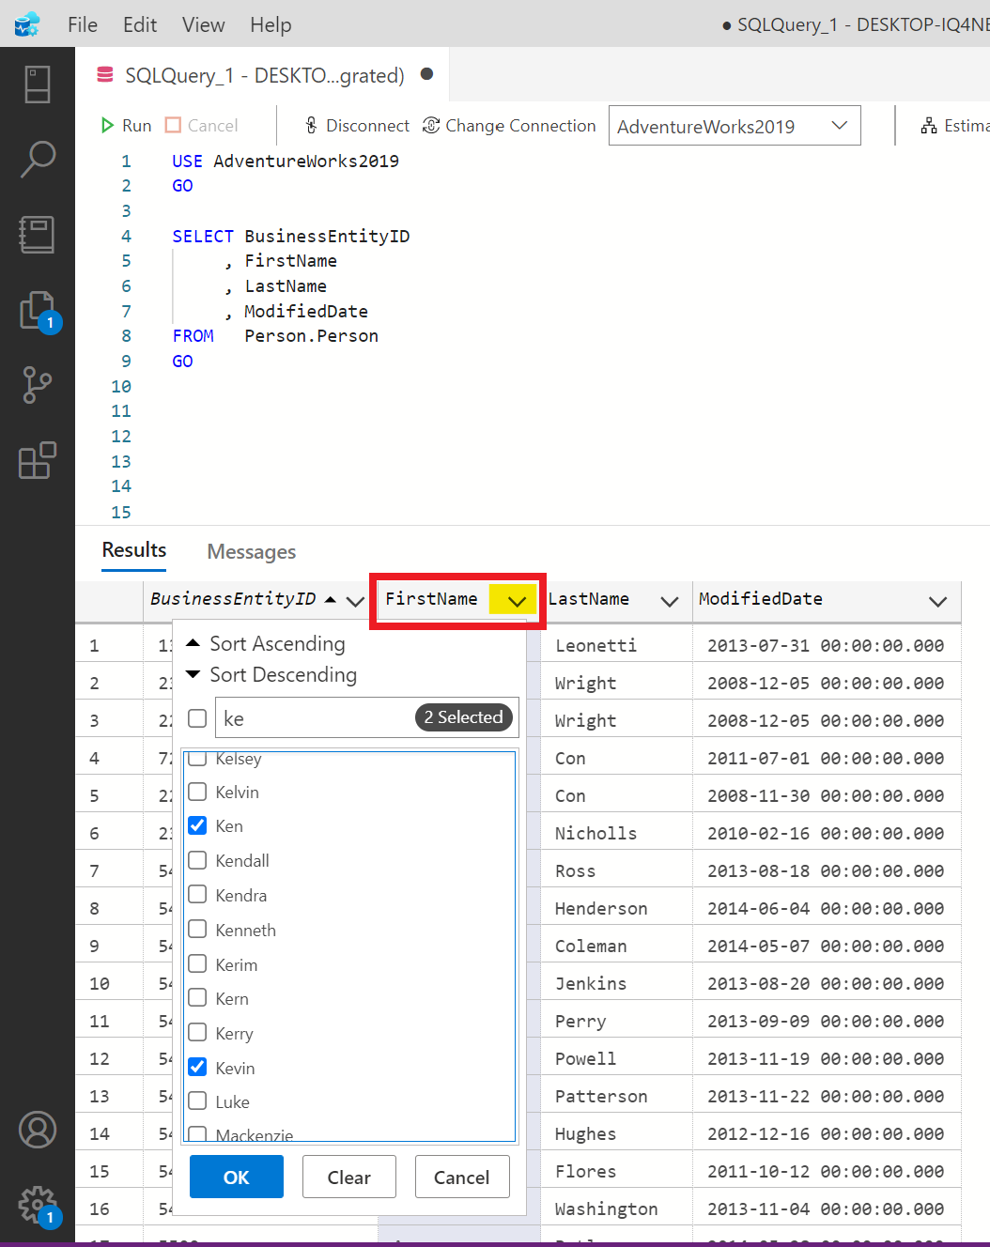
Task: Click ModifiedDate value 2013-07-31 00:00:00.000
Action: coord(826,645)
